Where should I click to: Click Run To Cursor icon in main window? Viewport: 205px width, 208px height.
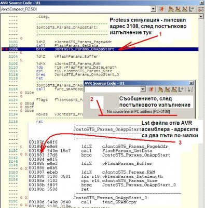[x=192, y=9]
